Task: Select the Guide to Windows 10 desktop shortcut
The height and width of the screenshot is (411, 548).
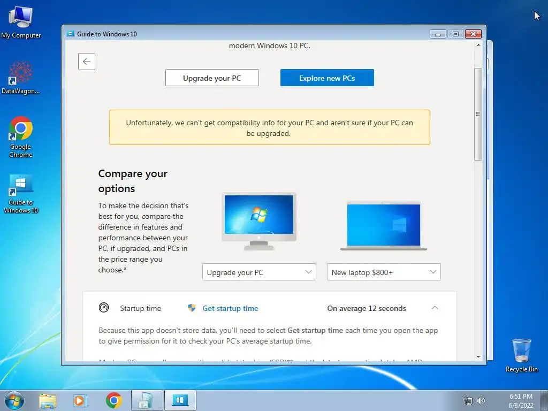Action: (x=21, y=194)
